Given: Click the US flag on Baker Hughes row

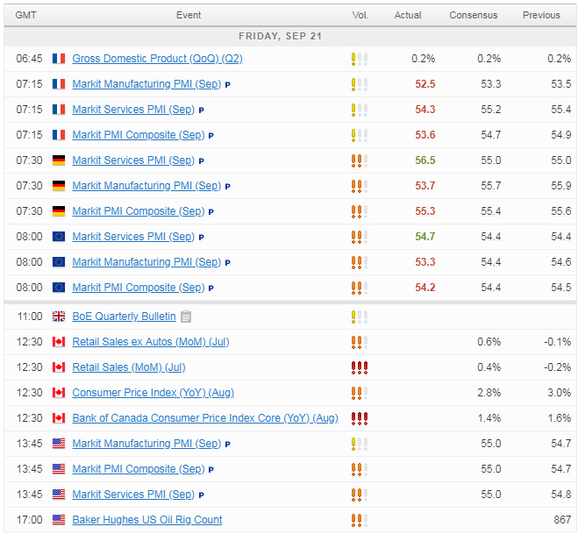Looking at the screenshot, I should click(59, 520).
